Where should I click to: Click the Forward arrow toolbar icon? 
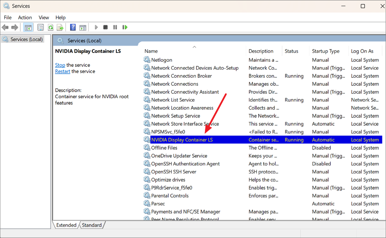pyautogui.click(x=15, y=27)
